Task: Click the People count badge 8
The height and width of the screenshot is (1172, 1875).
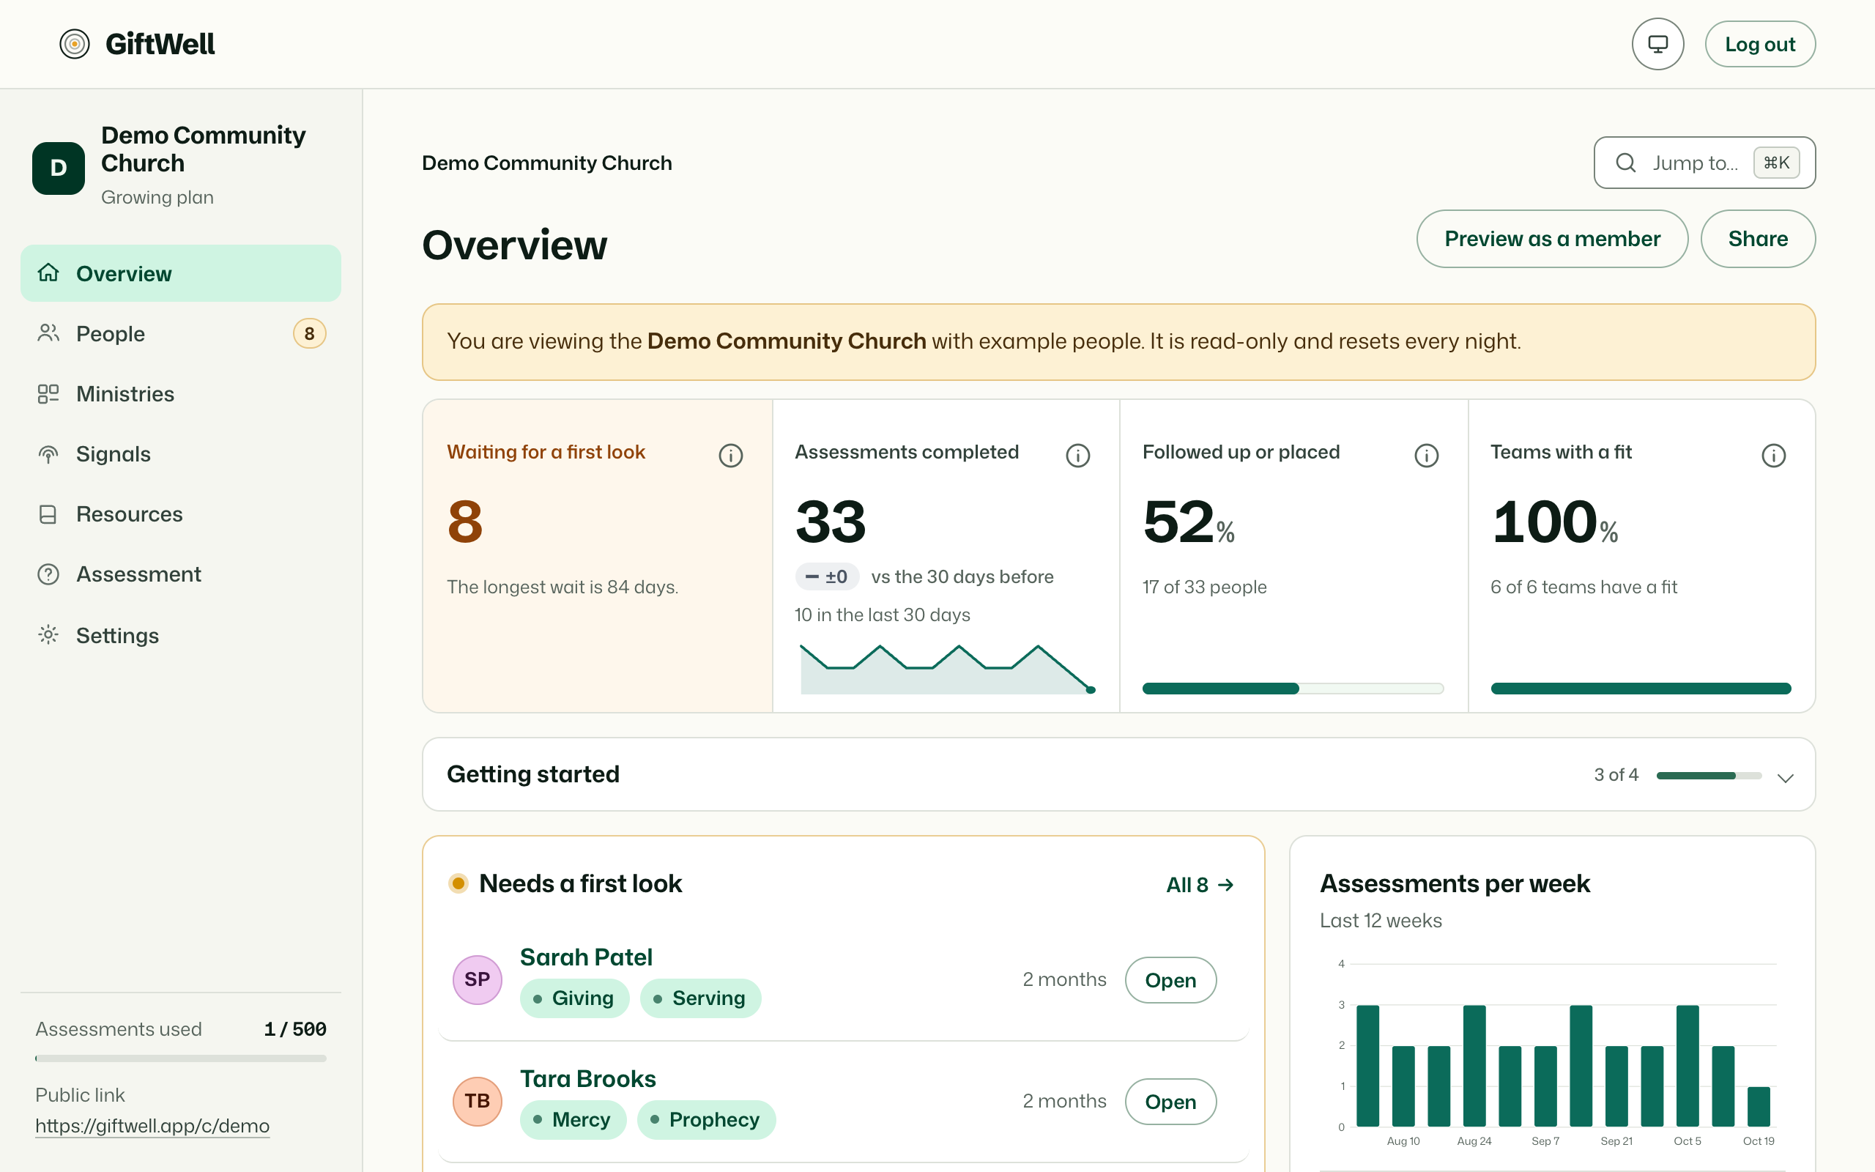Action: coord(309,333)
